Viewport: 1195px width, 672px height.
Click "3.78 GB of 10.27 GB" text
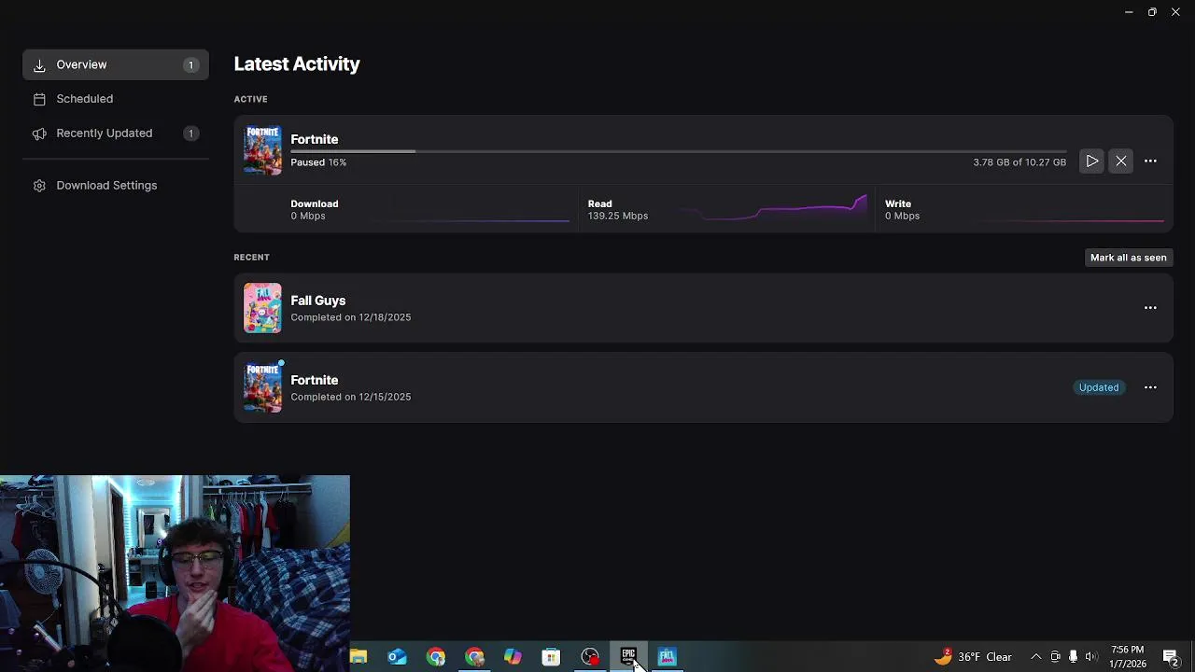1019,162
